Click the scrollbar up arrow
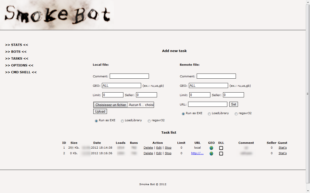The image size is (310, 193). click(308, 2)
